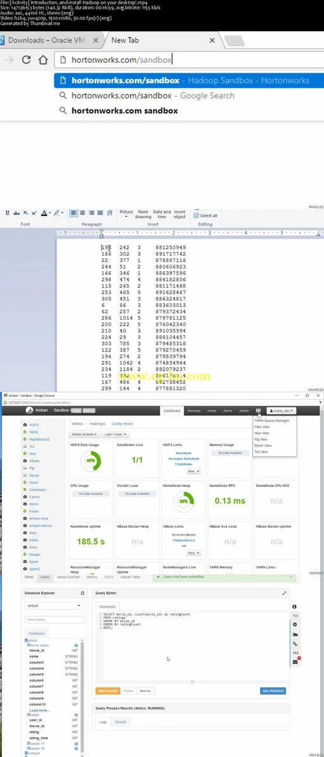This screenshot has width=324, height=757.
Task: Open the Hive notifications envelope icon
Action: point(295,661)
